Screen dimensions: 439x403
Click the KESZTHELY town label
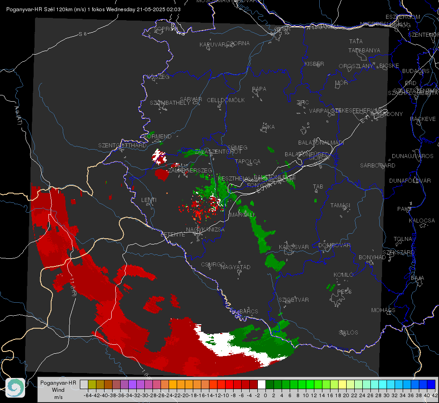(234, 178)
